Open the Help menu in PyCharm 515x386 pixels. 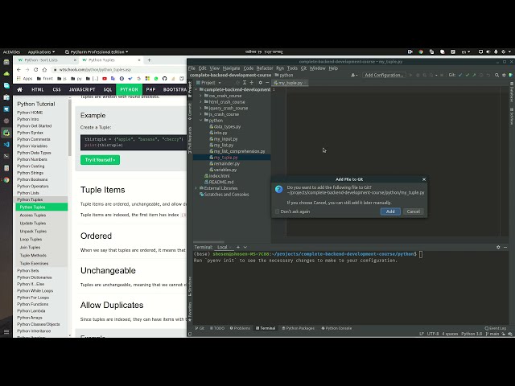(x=333, y=68)
